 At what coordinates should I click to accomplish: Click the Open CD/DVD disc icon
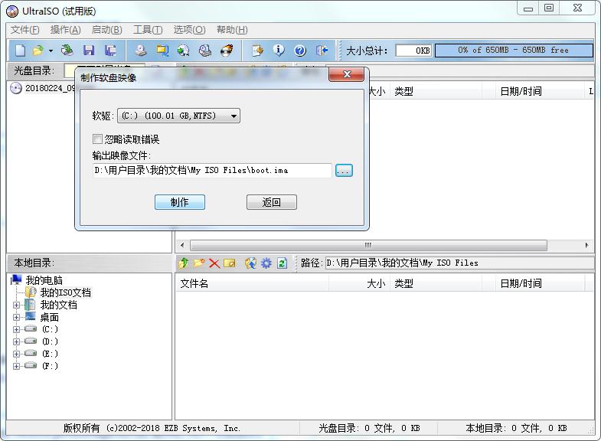coord(68,51)
